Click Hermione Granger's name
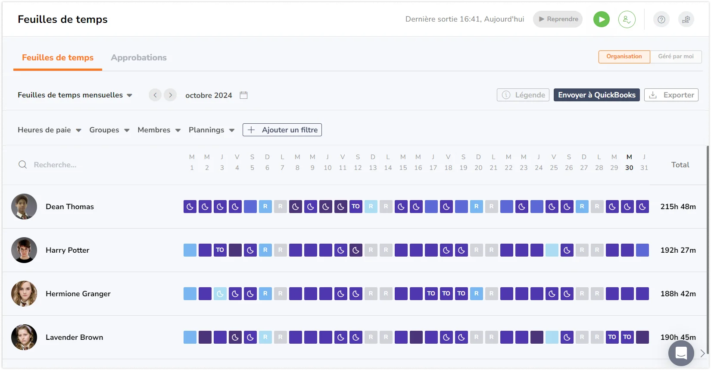The height and width of the screenshot is (370, 711). [x=78, y=294]
